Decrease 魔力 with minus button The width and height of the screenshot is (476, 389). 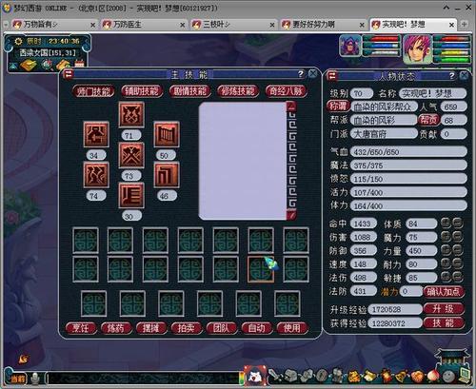pos(457,237)
